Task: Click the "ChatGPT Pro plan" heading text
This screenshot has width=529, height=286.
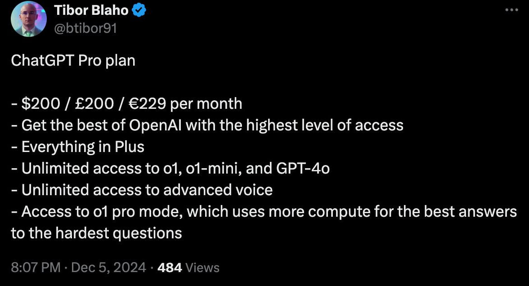Action: 73,60
